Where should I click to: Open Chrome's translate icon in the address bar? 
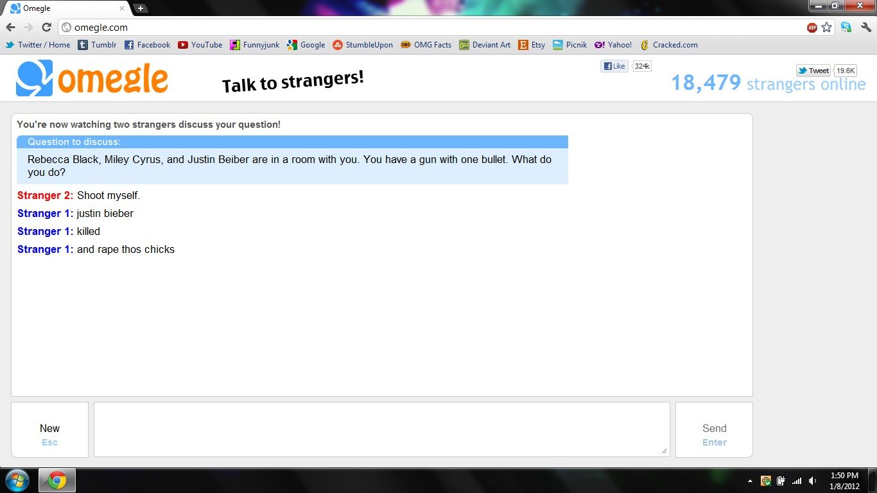pyautogui.click(x=846, y=28)
